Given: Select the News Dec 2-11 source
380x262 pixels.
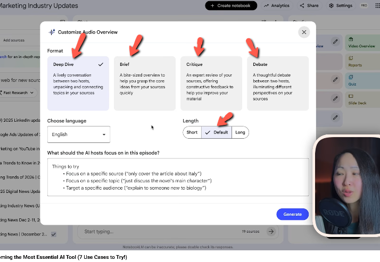Looking at the screenshot, I should click(x=20, y=220).
